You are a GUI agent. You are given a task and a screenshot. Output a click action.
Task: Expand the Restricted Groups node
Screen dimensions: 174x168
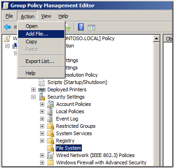pos(42,126)
